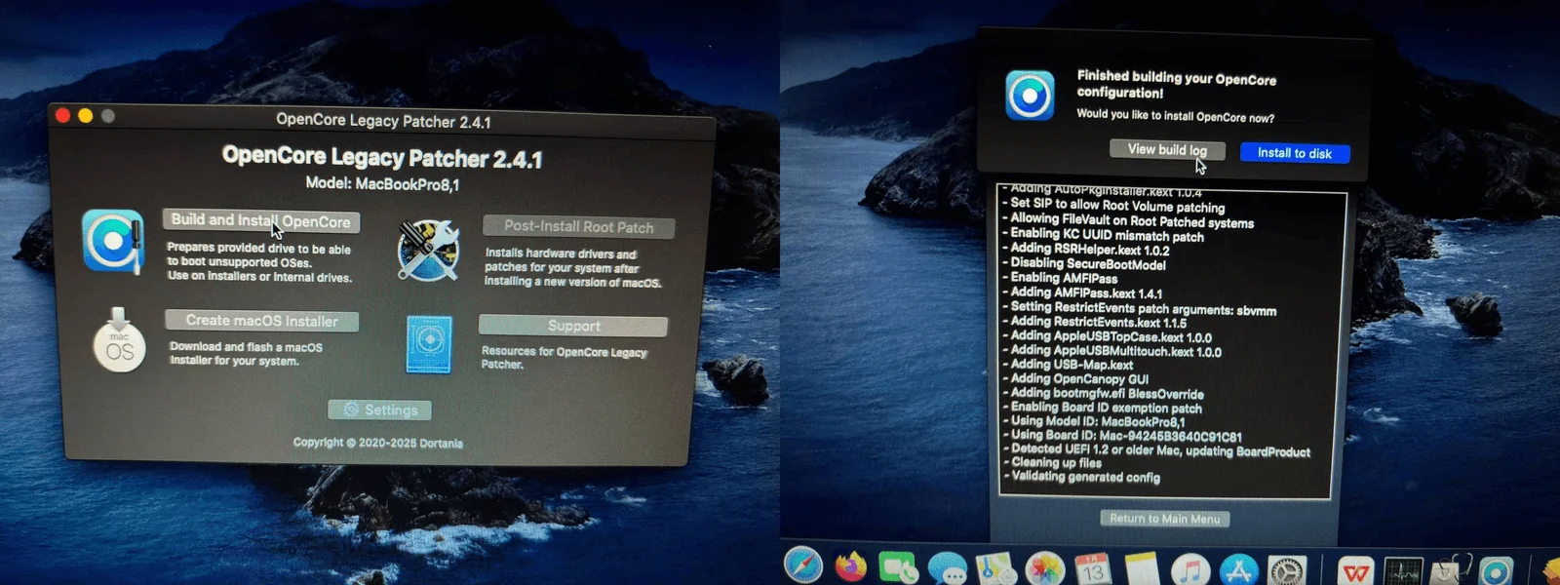Open Safari from the Dock
This screenshot has width=1560, height=585.
point(803,565)
